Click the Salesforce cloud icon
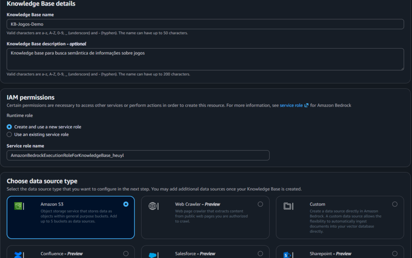The width and height of the screenshot is (412, 258). click(152, 255)
